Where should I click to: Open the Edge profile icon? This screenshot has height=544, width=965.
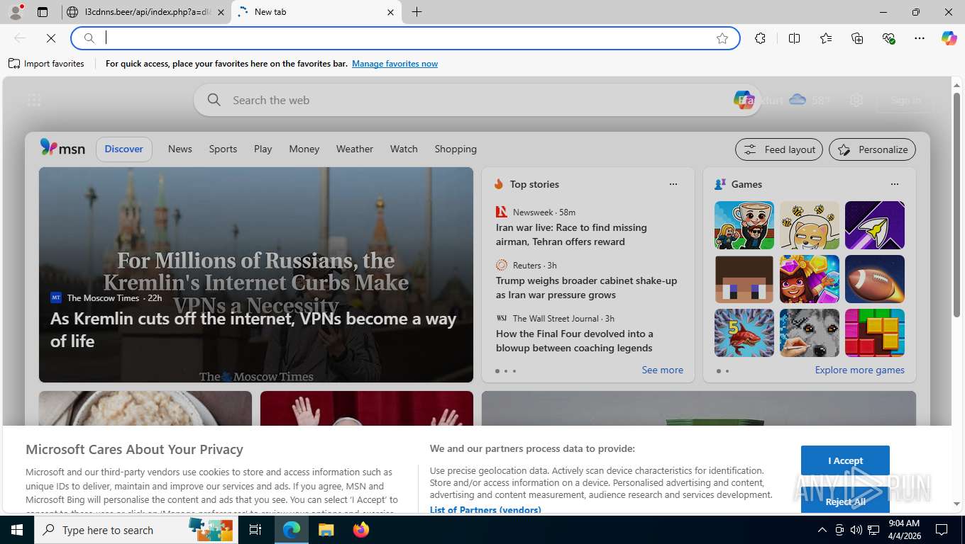pos(15,12)
